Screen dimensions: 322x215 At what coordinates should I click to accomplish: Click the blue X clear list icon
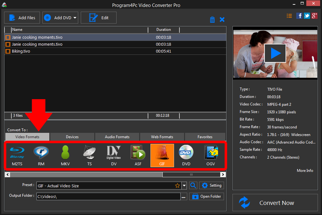tap(222, 20)
